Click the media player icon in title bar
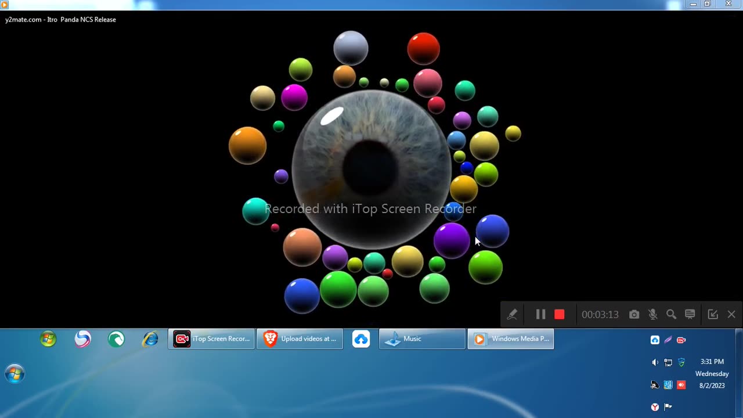Viewport: 743px width, 418px height. (4, 5)
